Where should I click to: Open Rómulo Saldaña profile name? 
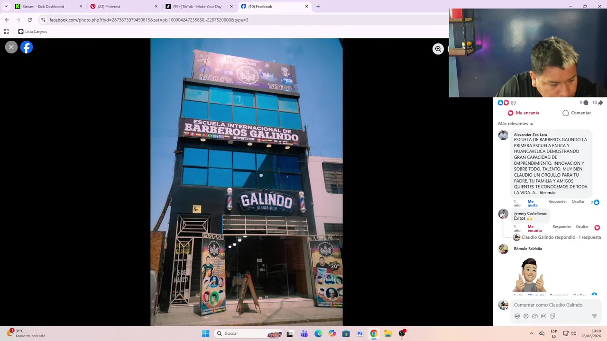coord(528,249)
